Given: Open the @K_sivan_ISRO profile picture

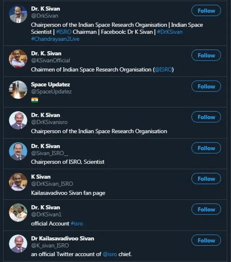Looking at the screenshot, I should (x=18, y=244).
